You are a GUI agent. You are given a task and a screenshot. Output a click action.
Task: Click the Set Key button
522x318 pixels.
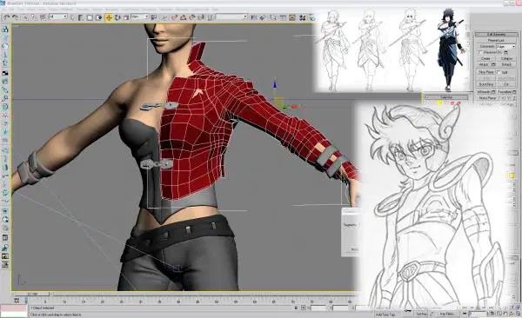421,314
